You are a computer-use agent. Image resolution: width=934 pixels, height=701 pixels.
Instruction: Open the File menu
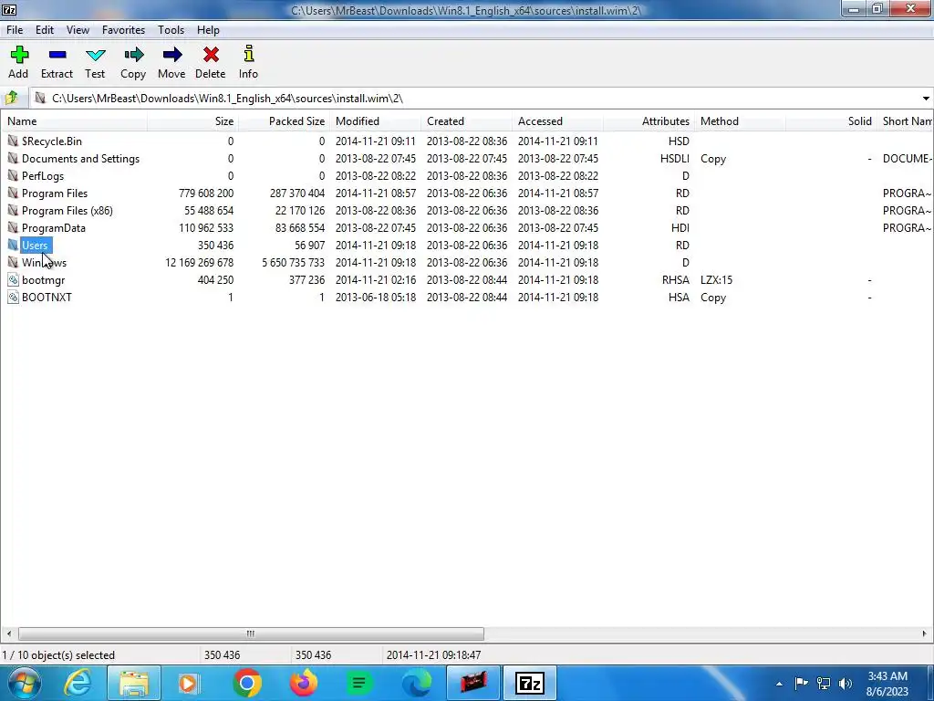tap(15, 30)
